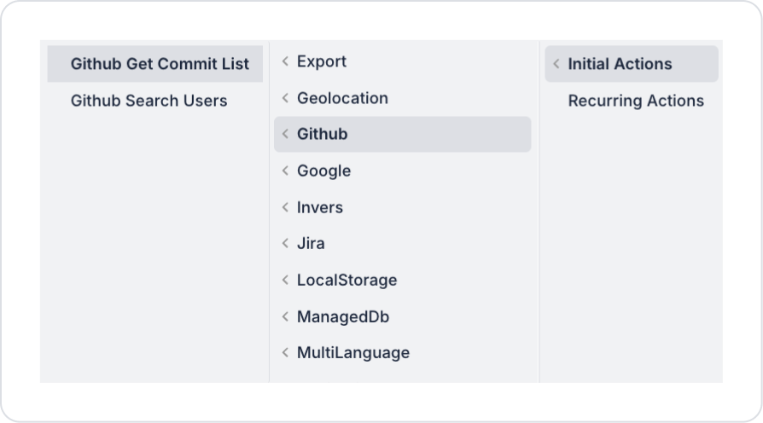This screenshot has height=423, width=763.
Task: Choose the Google category label
Action: pos(323,171)
